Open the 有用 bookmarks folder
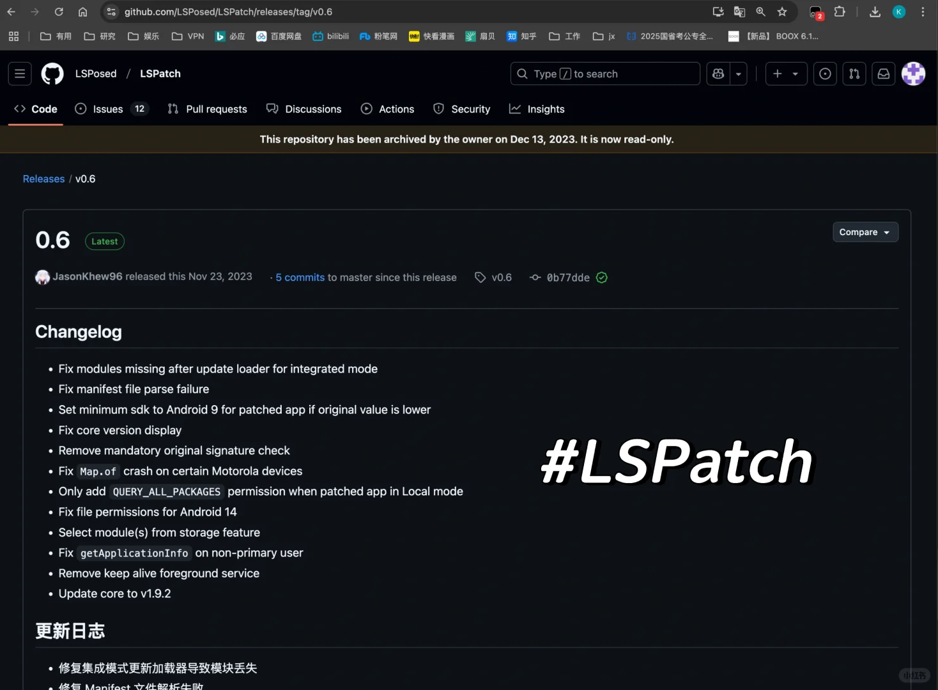The width and height of the screenshot is (938, 690). (56, 36)
